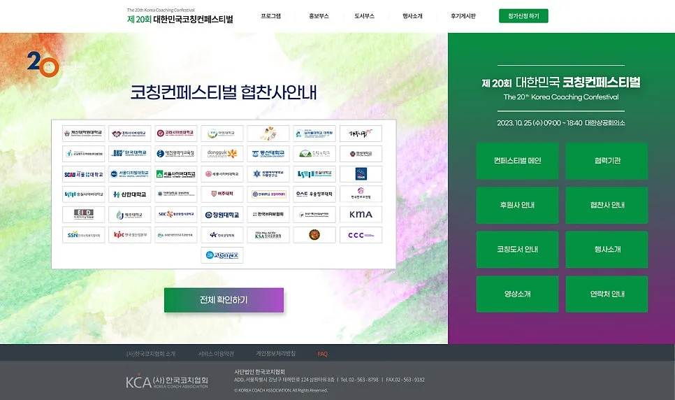
Task: Click the dongguk University sponsor logo
Action: (222, 153)
